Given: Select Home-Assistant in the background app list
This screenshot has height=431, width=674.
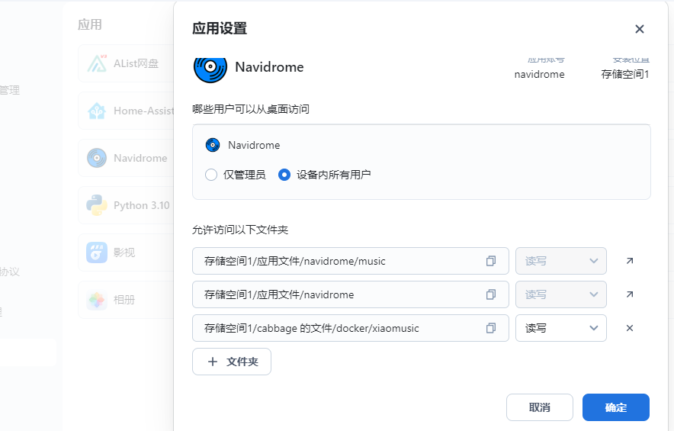Looking at the screenshot, I should click(x=126, y=111).
